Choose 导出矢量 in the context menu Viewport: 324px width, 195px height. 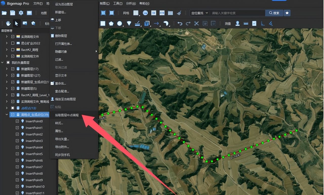point(74,139)
